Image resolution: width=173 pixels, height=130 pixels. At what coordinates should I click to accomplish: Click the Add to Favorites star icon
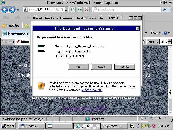26,26
